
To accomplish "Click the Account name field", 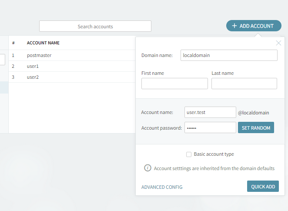I will (x=210, y=112).
